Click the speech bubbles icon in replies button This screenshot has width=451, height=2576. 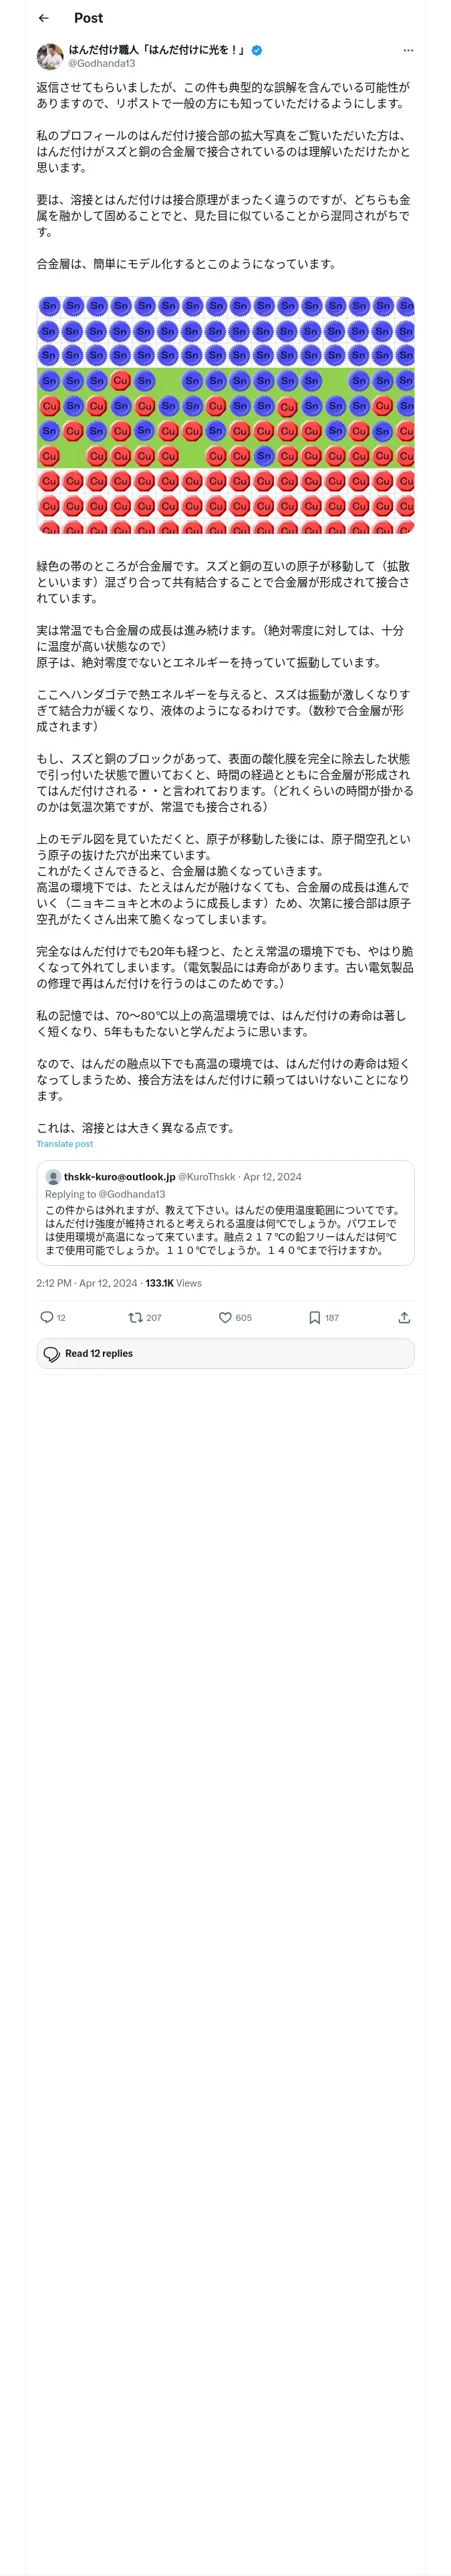pyautogui.click(x=52, y=1353)
